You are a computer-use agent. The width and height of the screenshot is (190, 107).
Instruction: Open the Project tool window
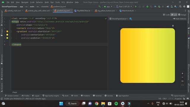pyautogui.click(x=2, y=32)
